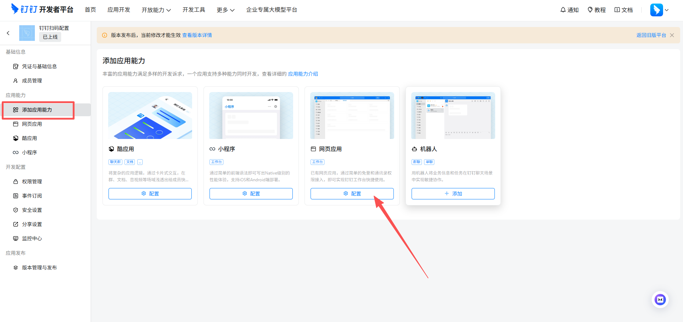Click the 监控中心 monitor icon
This screenshot has width=683, height=322.
click(16, 238)
